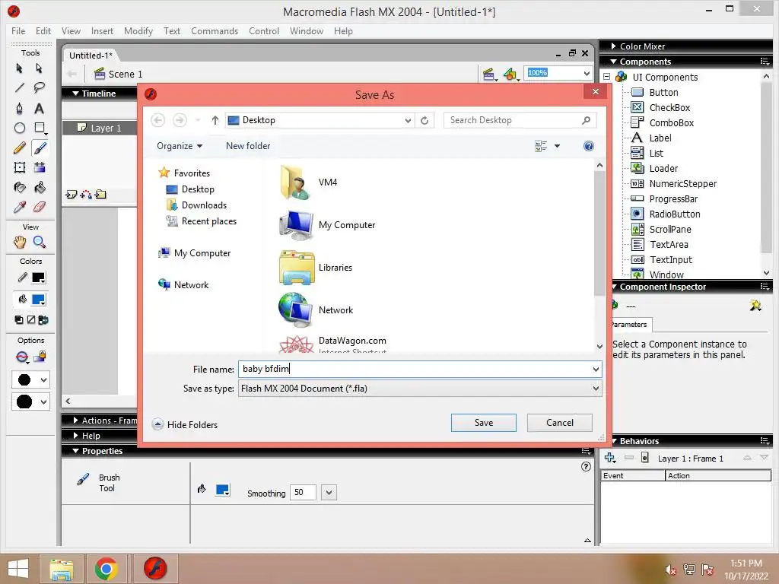Open the Window menu
The width and height of the screenshot is (779, 584).
pyautogui.click(x=307, y=30)
